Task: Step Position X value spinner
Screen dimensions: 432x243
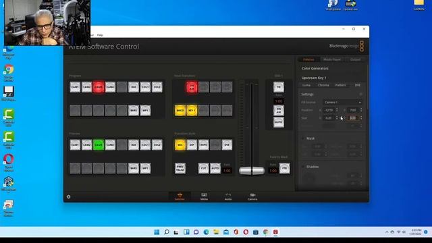Action: (337, 110)
